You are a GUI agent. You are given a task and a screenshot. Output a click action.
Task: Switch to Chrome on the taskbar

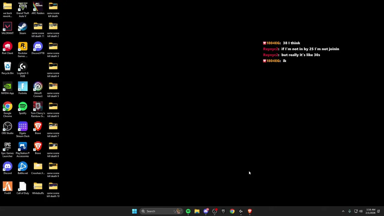[232, 211]
